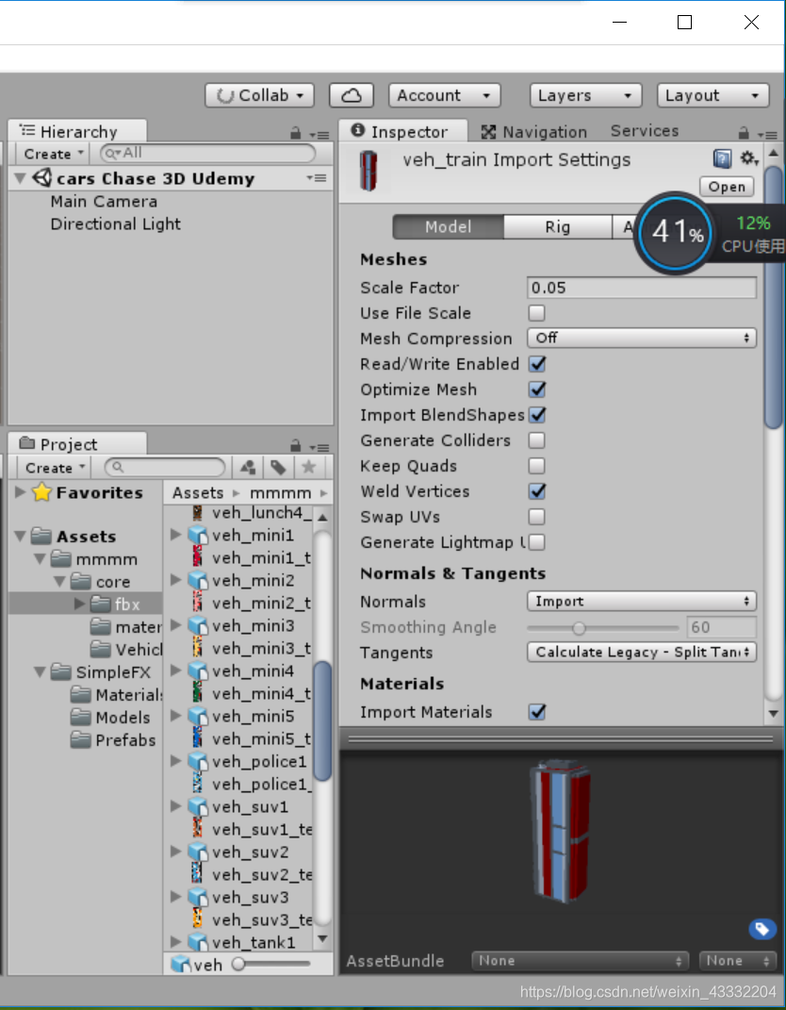Open the Project panel options menu
The width and height of the screenshot is (786, 1010).
pyautogui.click(x=319, y=447)
